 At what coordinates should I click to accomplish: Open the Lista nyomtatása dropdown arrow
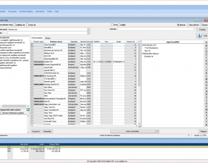(x=157, y=131)
